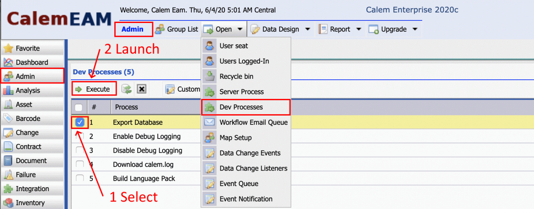Viewport: 534px width, 209px height.
Task: Click the Disable Debug Logging text
Action: 148,151
